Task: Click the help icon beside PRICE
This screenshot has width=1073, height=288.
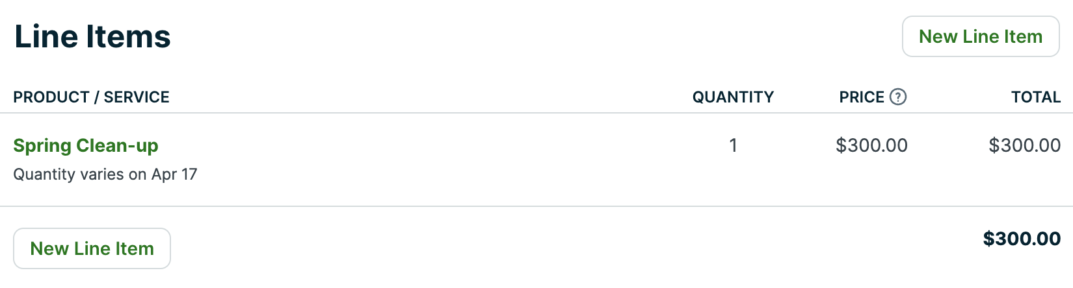Action: (898, 97)
